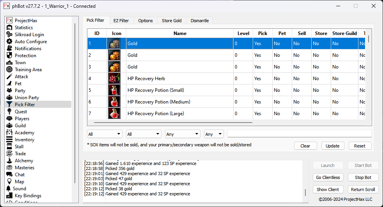Click the Update button
This screenshot has height=207, width=383.
click(x=332, y=146)
